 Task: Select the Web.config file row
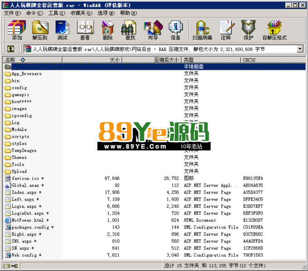point(26,255)
